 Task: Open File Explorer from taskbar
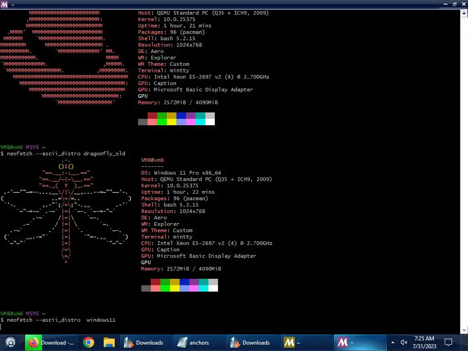coord(109,342)
